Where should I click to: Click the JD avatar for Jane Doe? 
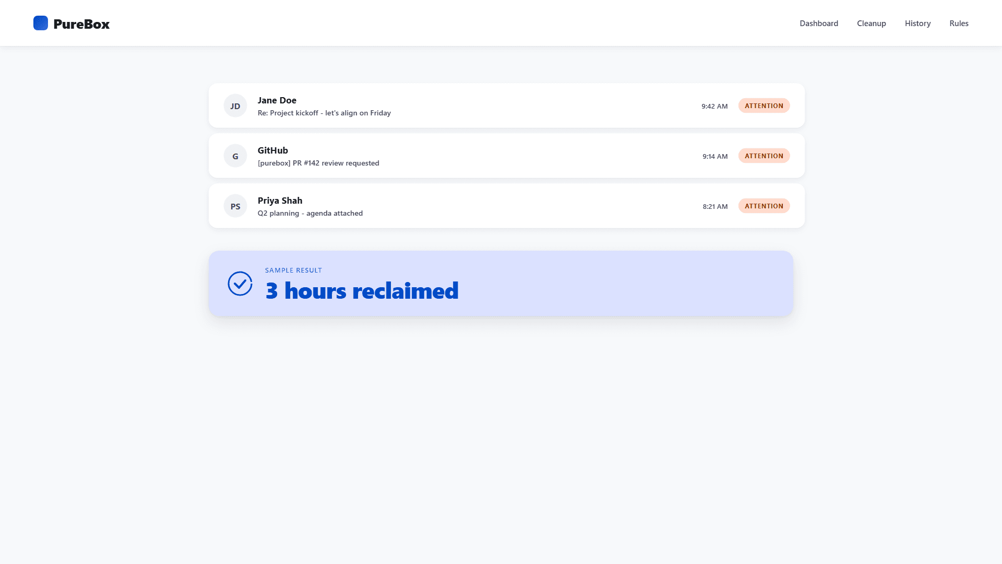click(235, 105)
